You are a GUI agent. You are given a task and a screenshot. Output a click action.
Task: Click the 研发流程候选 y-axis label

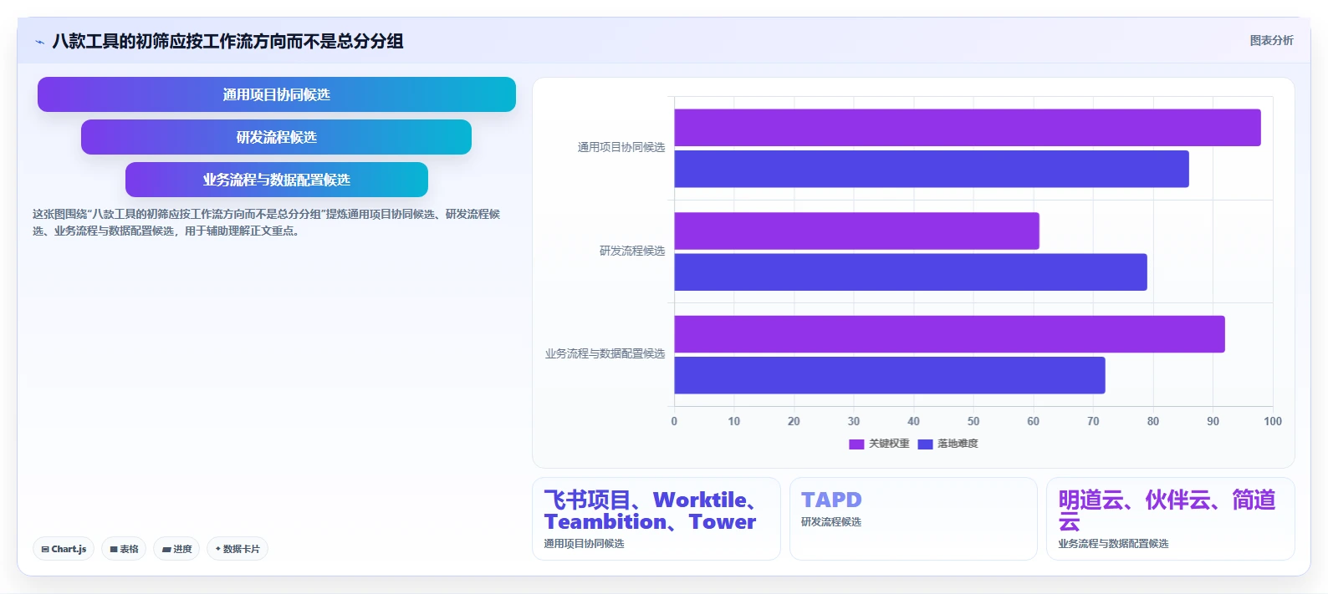click(x=632, y=251)
